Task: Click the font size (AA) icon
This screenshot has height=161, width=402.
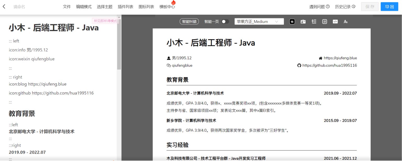Action: coord(346,22)
